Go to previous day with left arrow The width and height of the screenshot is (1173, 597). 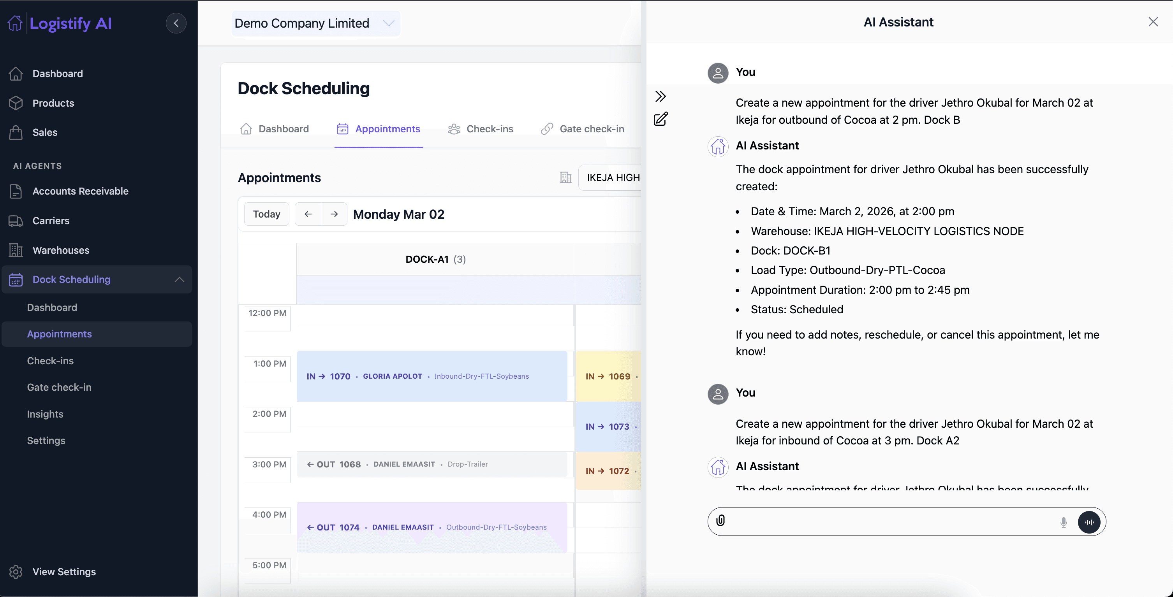(x=308, y=214)
